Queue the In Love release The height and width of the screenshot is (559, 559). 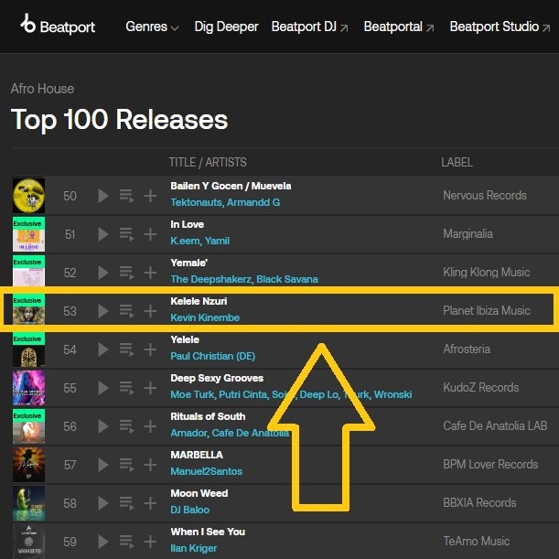[x=126, y=234]
